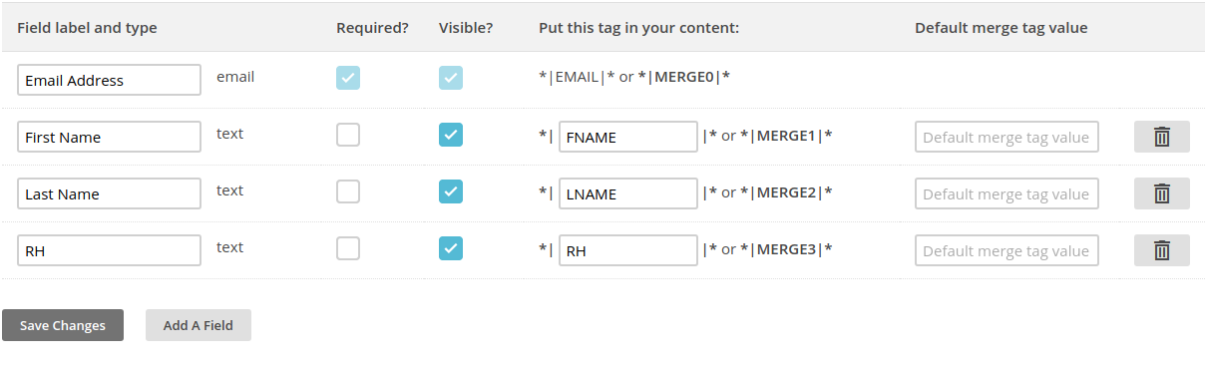Toggle Required checkbox for Last Name
This screenshot has width=1205, height=374.
pos(348,191)
